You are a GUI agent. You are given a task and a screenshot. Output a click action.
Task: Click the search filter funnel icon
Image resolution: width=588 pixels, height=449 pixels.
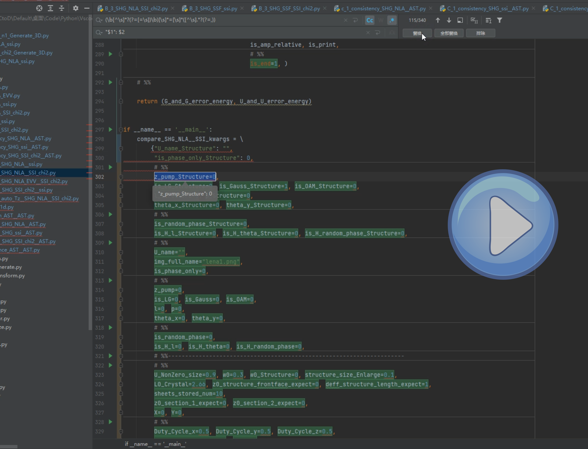pyautogui.click(x=499, y=20)
